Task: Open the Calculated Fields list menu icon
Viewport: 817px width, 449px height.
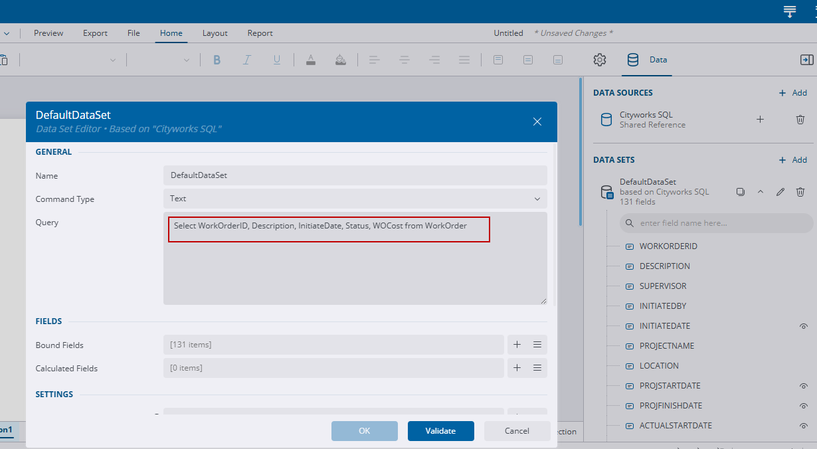Action: point(537,368)
